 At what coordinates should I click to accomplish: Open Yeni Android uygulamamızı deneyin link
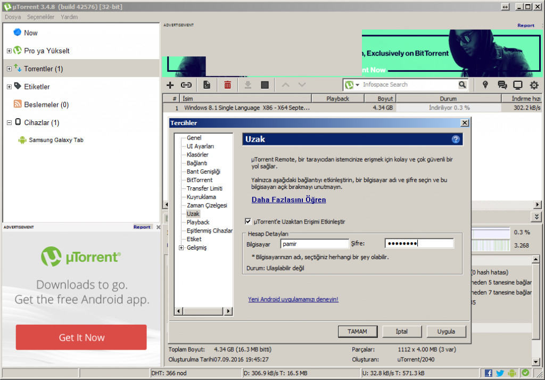(x=293, y=299)
